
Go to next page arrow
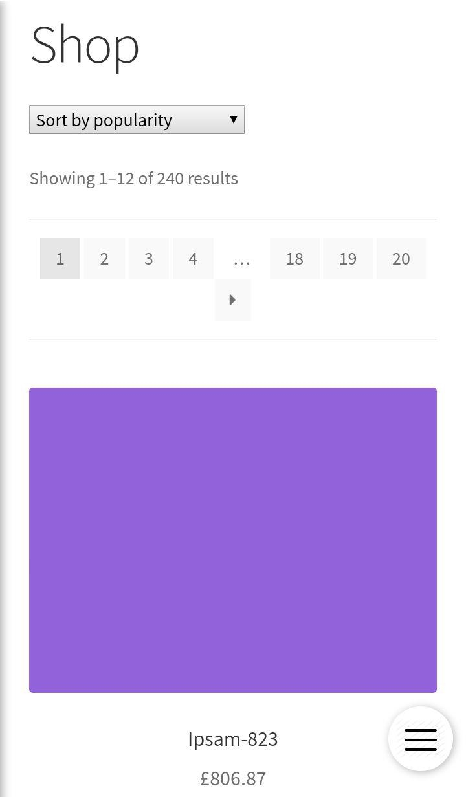(x=233, y=300)
